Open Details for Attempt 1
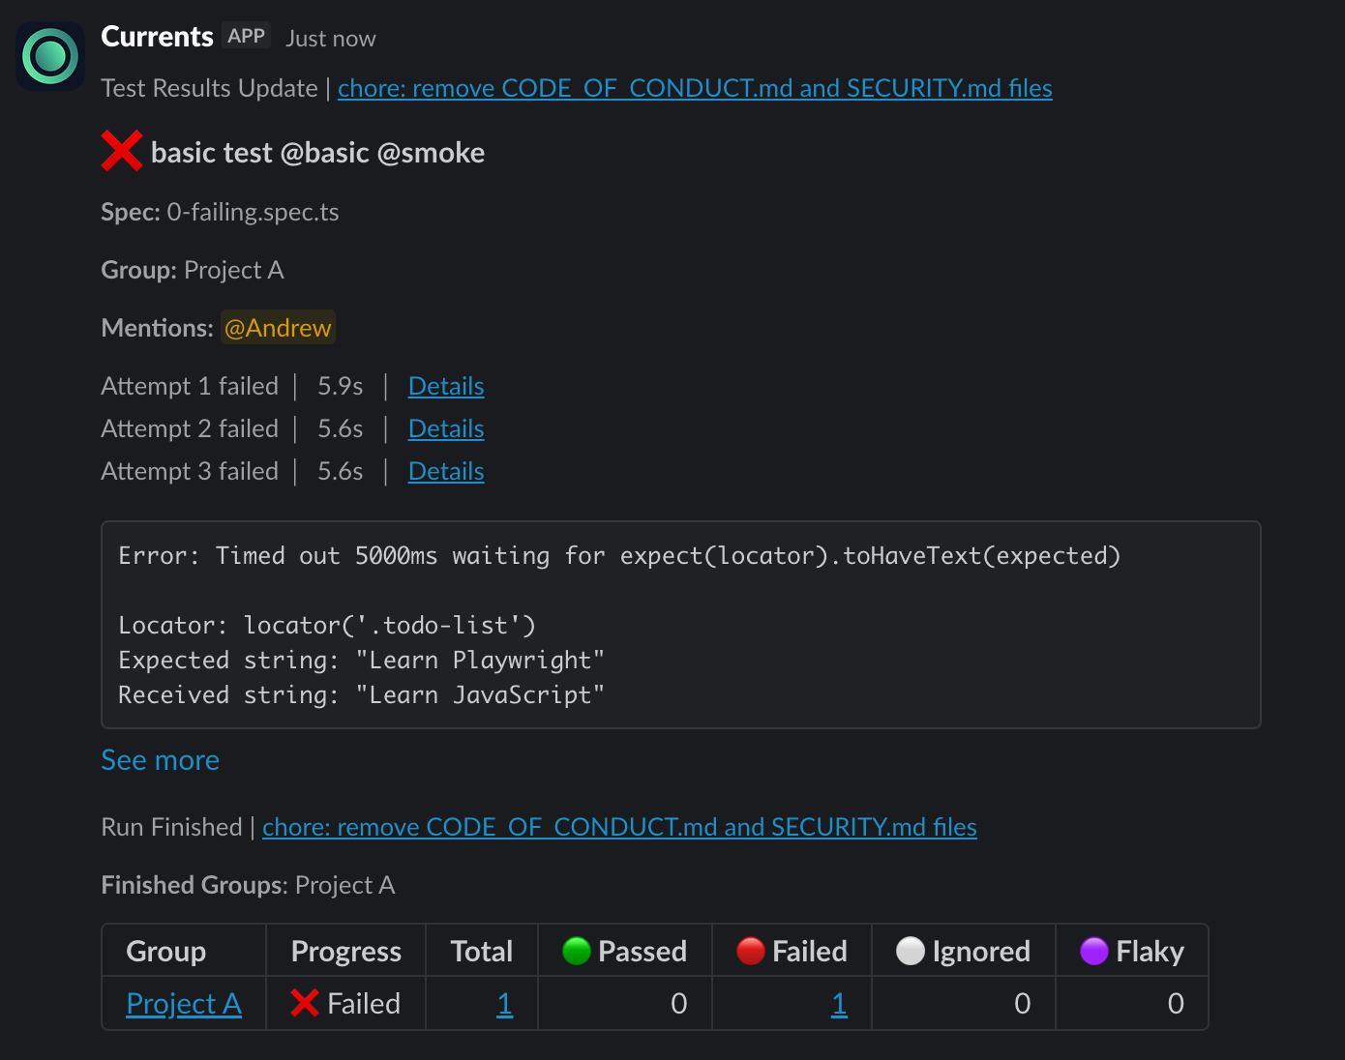 (445, 386)
